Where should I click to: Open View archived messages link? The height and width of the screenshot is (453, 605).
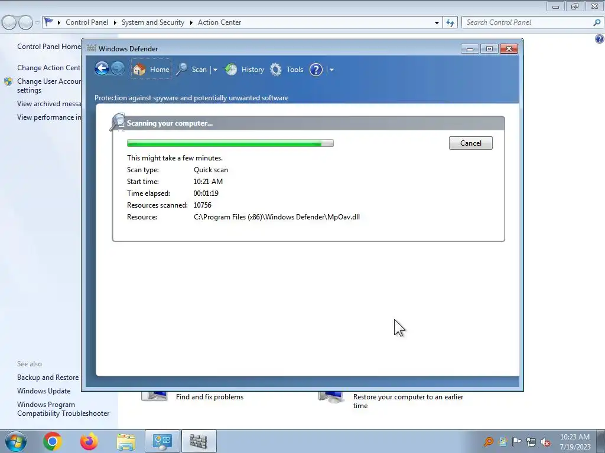click(49, 104)
